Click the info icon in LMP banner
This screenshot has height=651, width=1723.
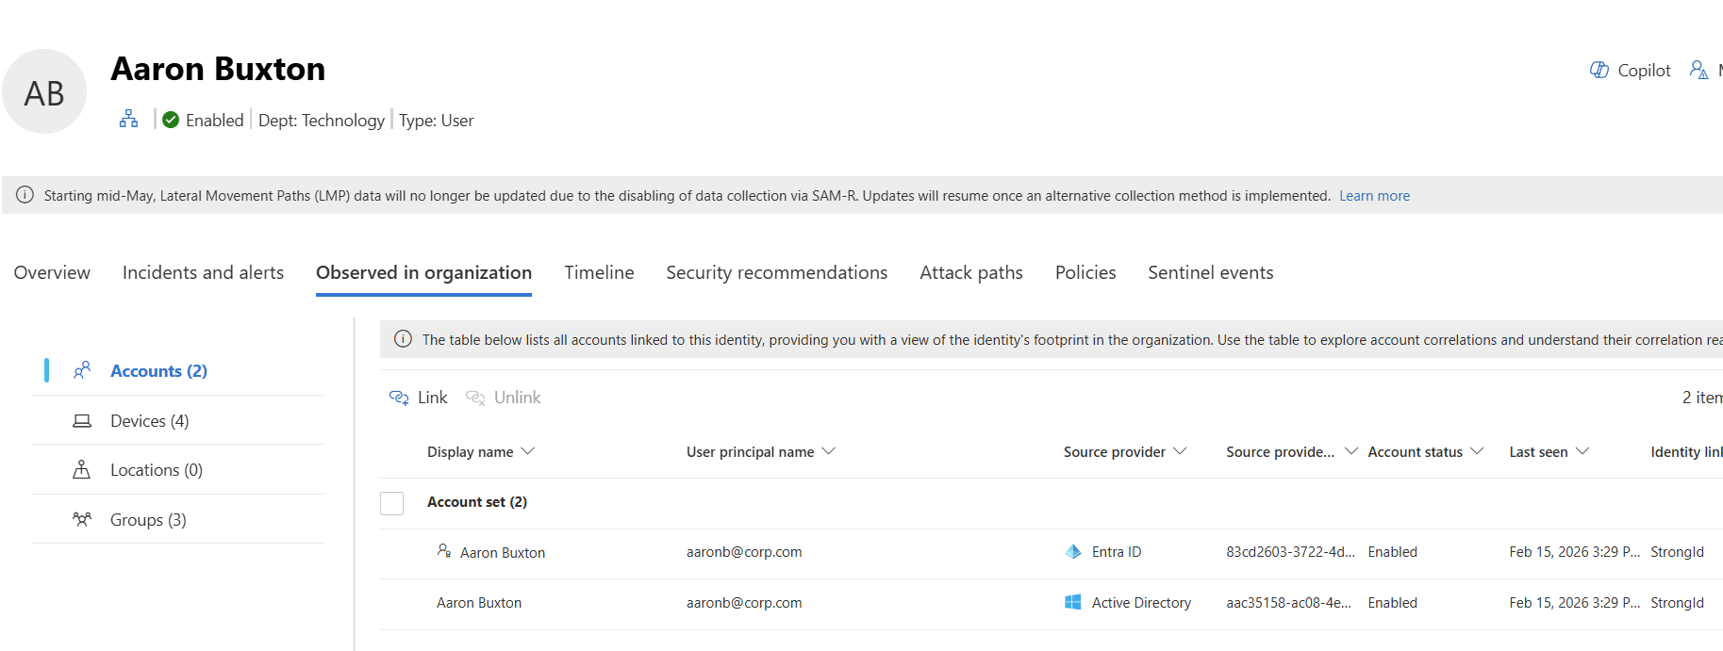(x=25, y=195)
